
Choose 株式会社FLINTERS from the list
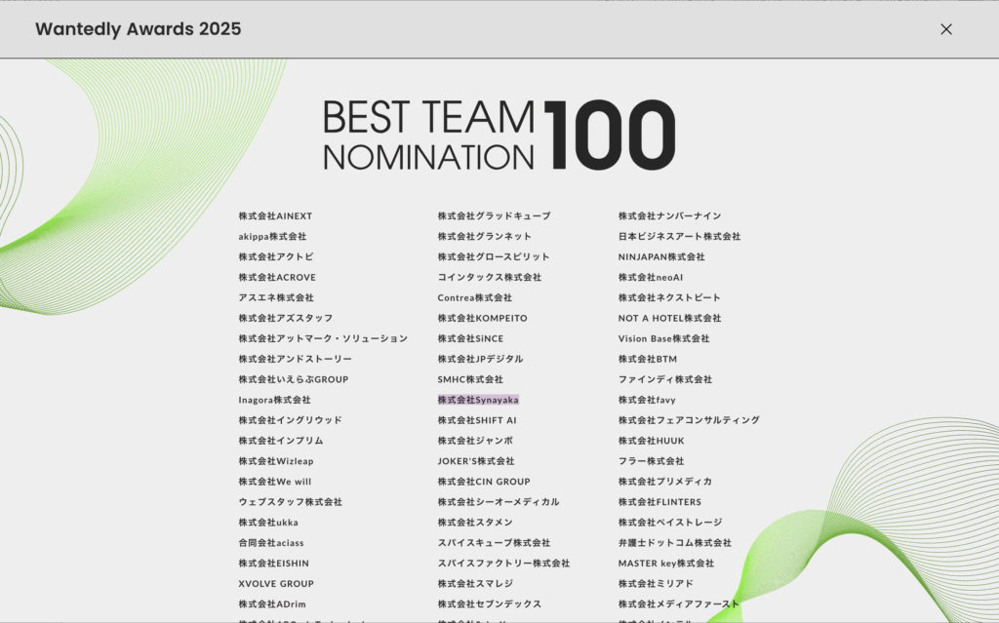coord(659,501)
